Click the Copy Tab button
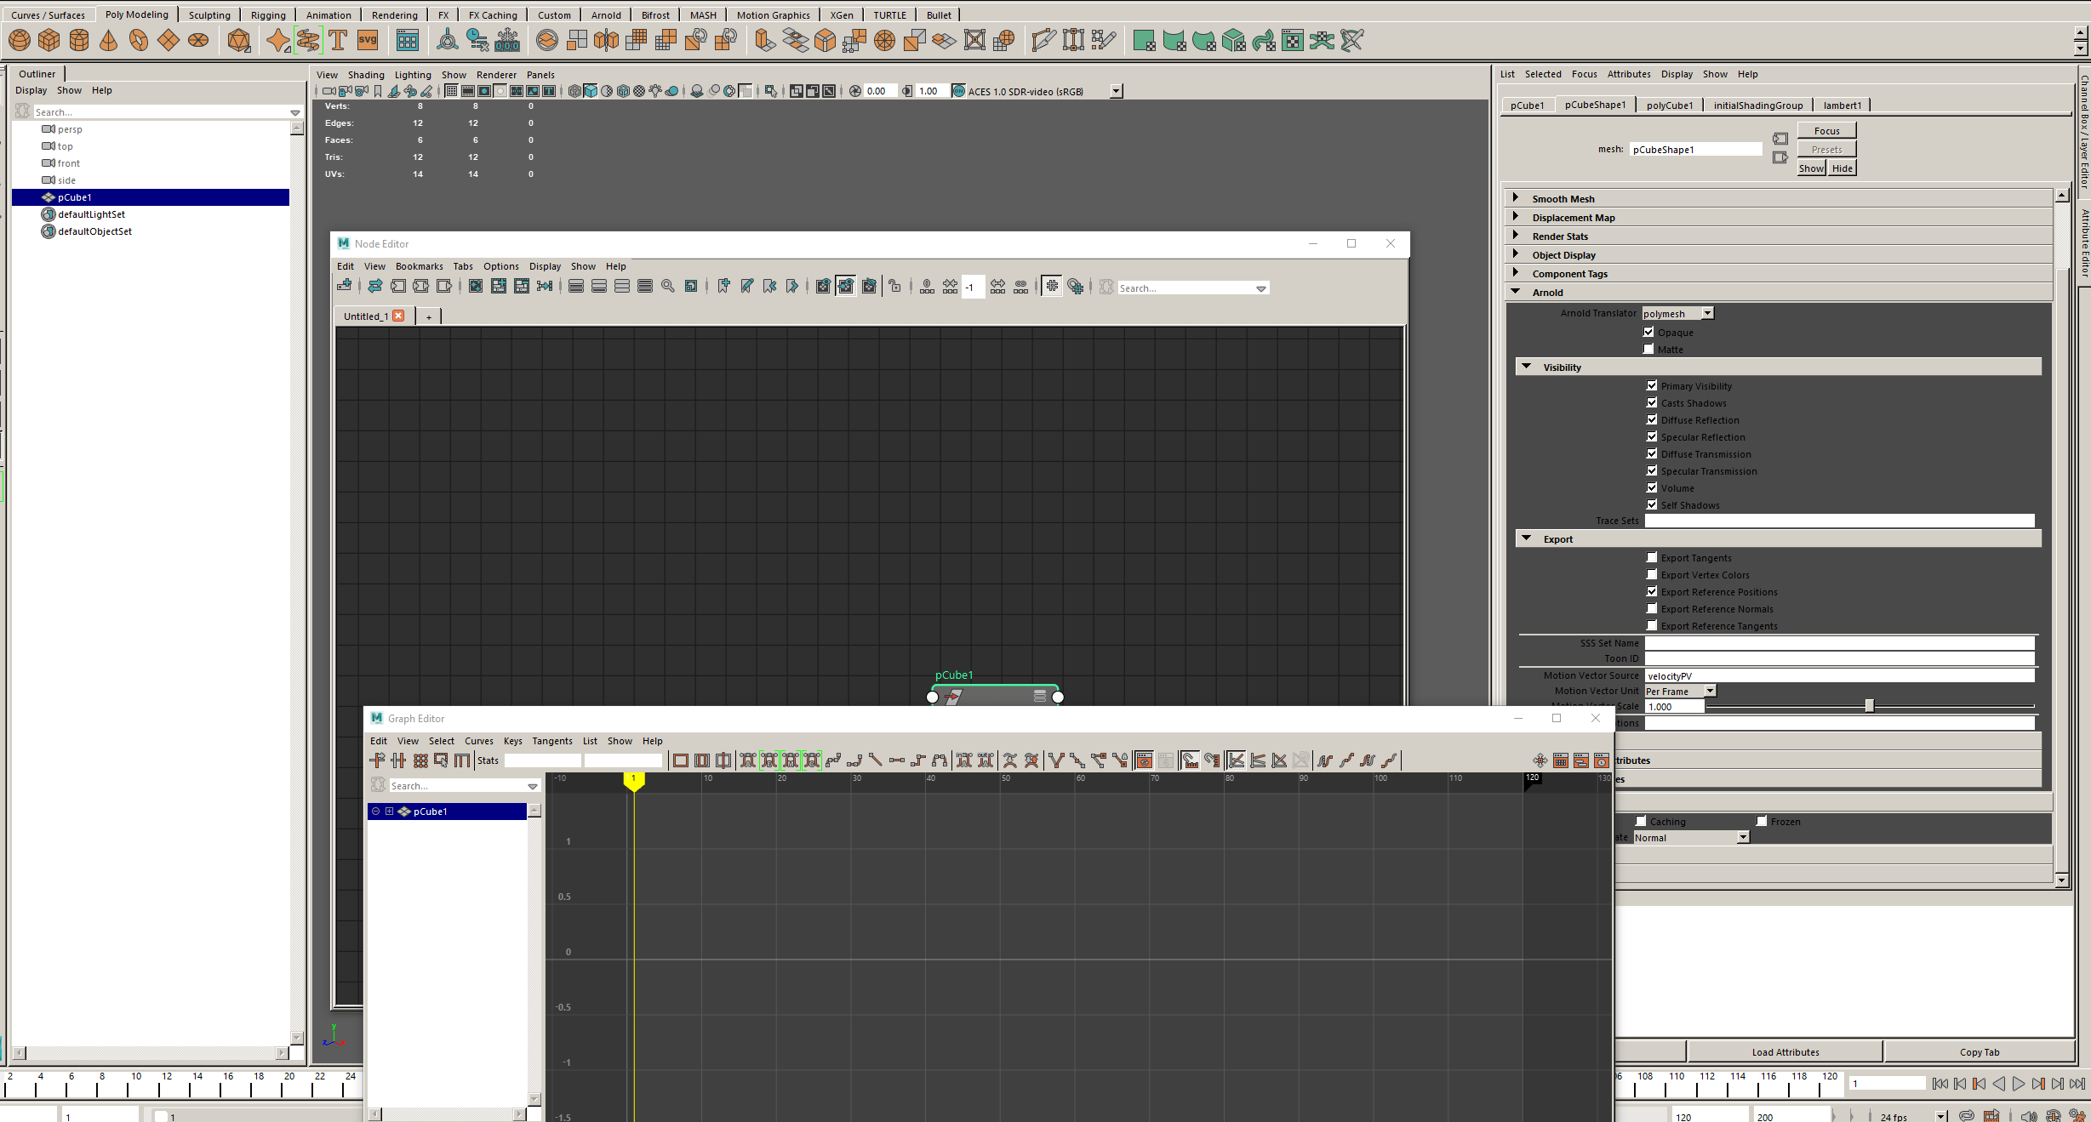Viewport: 2091px width, 1122px height. tap(1979, 1052)
